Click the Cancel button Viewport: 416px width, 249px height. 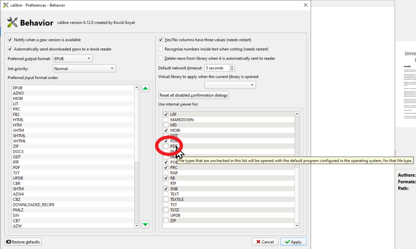coord(265,242)
